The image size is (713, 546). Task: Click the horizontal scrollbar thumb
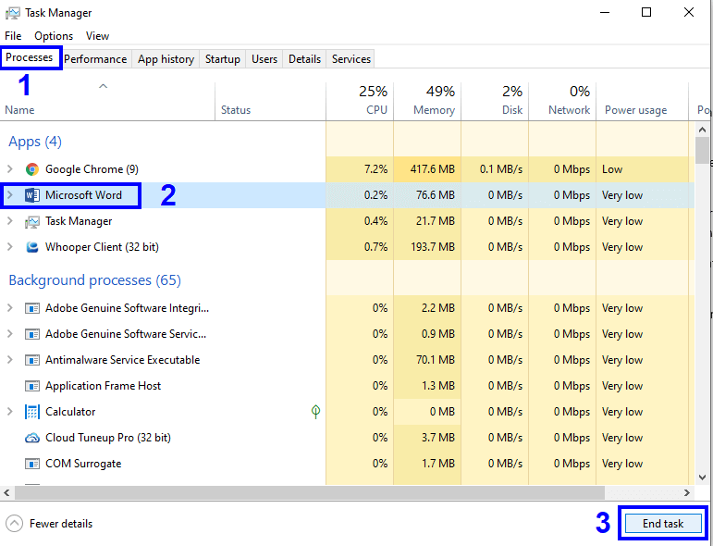coord(310,492)
